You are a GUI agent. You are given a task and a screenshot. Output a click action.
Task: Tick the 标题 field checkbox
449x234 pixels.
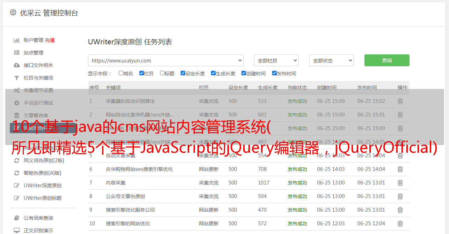(162, 73)
